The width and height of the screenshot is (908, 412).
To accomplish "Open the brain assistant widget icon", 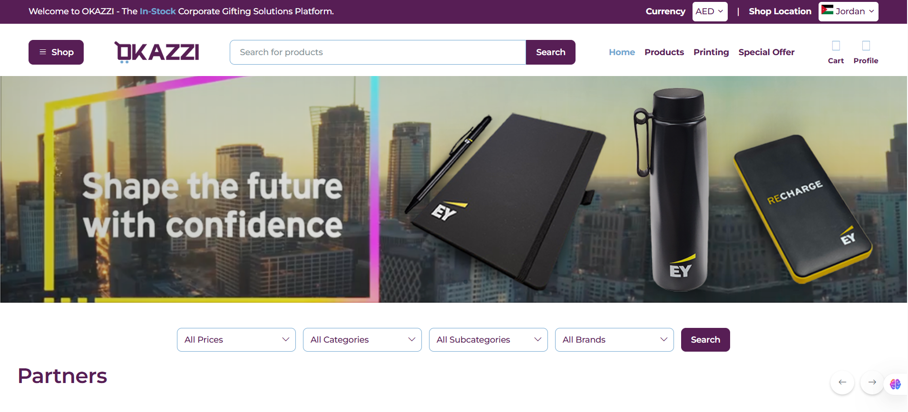I will (x=895, y=384).
